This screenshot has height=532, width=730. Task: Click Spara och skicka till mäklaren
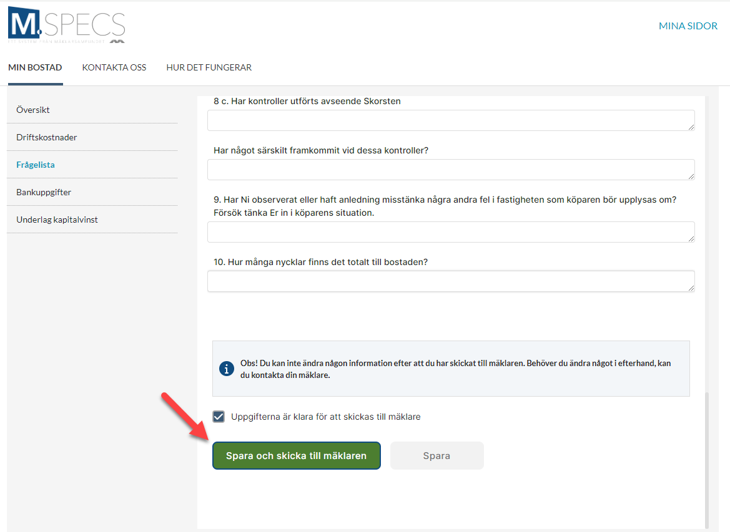(297, 456)
